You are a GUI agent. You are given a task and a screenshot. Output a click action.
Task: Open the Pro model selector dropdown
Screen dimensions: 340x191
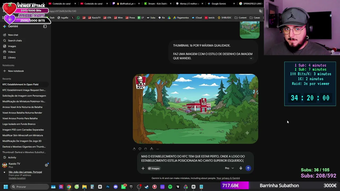click(x=229, y=168)
